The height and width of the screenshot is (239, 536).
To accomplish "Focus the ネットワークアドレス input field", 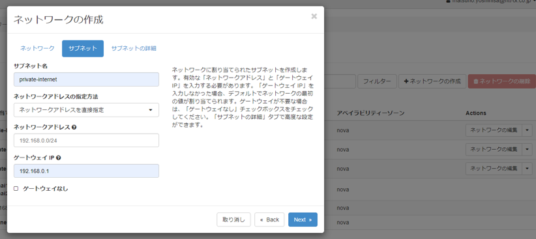I will (x=86, y=140).
